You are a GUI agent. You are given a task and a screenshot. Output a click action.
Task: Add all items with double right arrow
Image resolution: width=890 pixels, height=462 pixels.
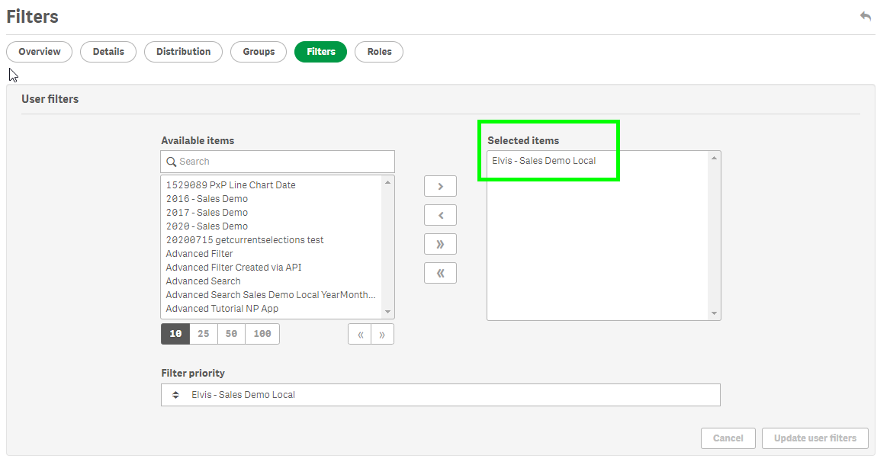tap(440, 245)
